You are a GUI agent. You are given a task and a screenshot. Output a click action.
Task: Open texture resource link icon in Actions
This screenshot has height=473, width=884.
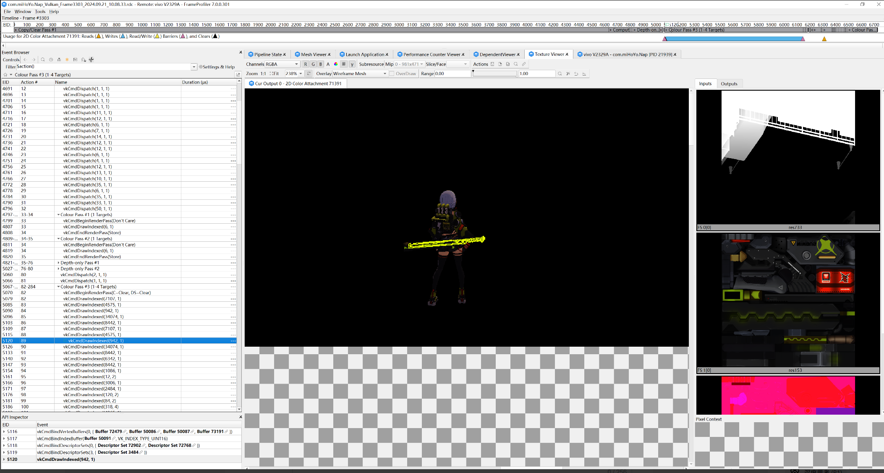523,64
